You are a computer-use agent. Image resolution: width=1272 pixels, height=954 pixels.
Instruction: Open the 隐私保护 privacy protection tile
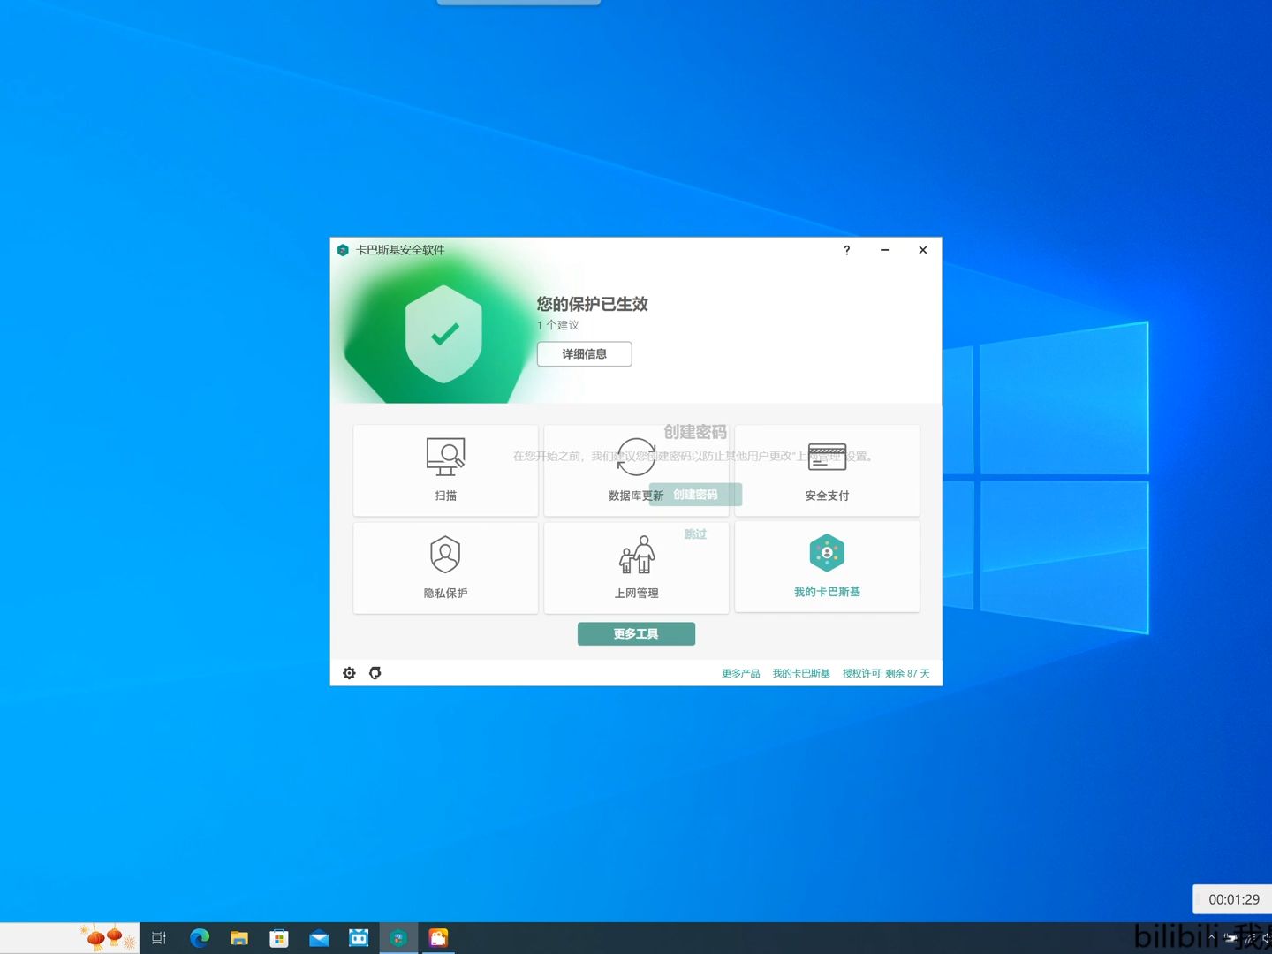click(x=445, y=567)
